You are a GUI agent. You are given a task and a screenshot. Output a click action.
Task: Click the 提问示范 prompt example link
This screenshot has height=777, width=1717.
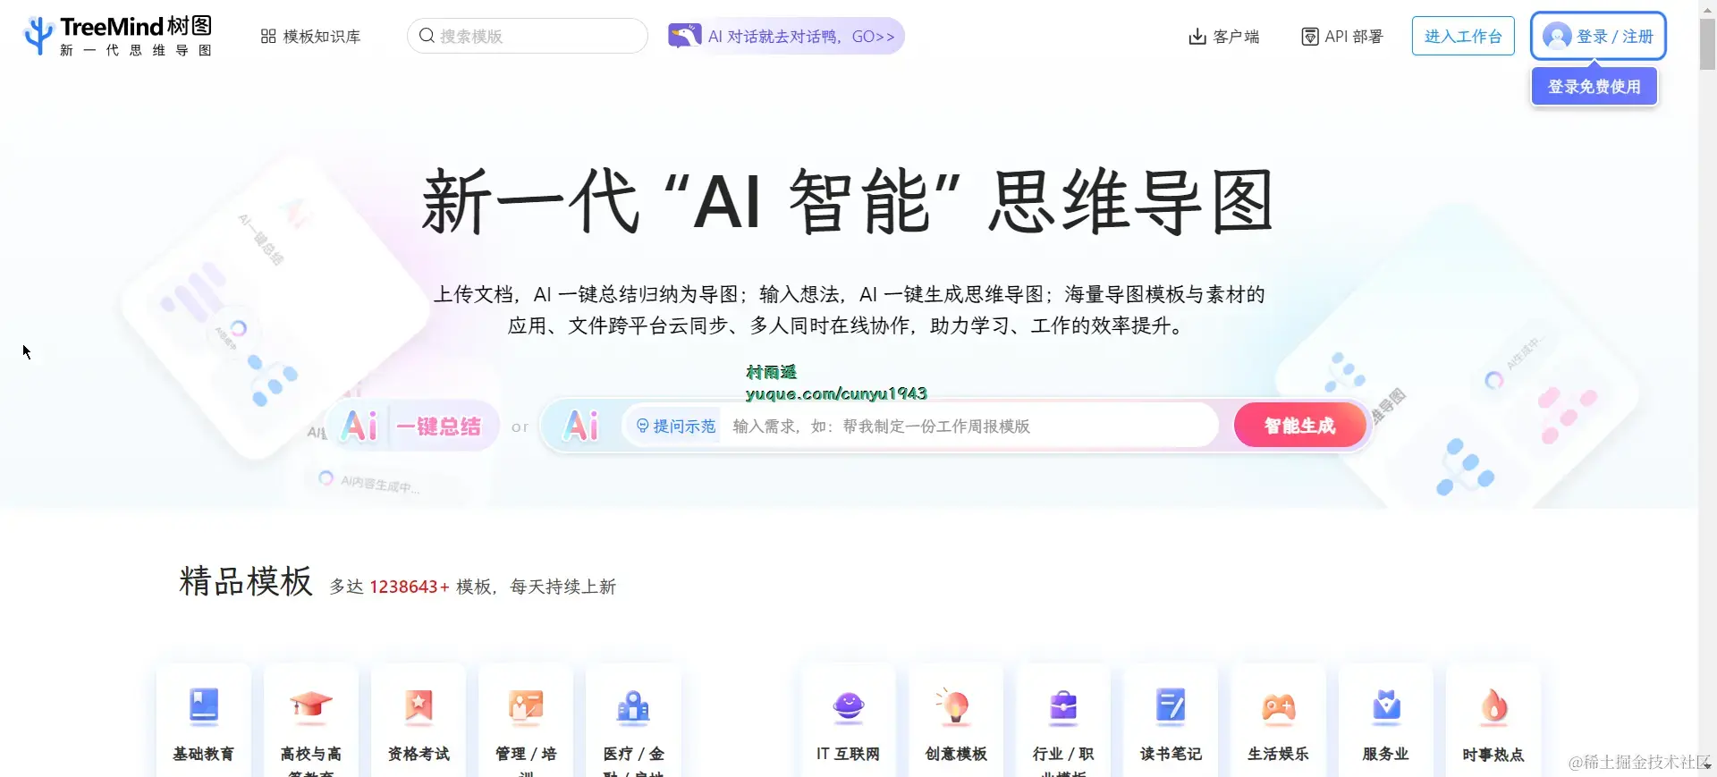click(676, 427)
